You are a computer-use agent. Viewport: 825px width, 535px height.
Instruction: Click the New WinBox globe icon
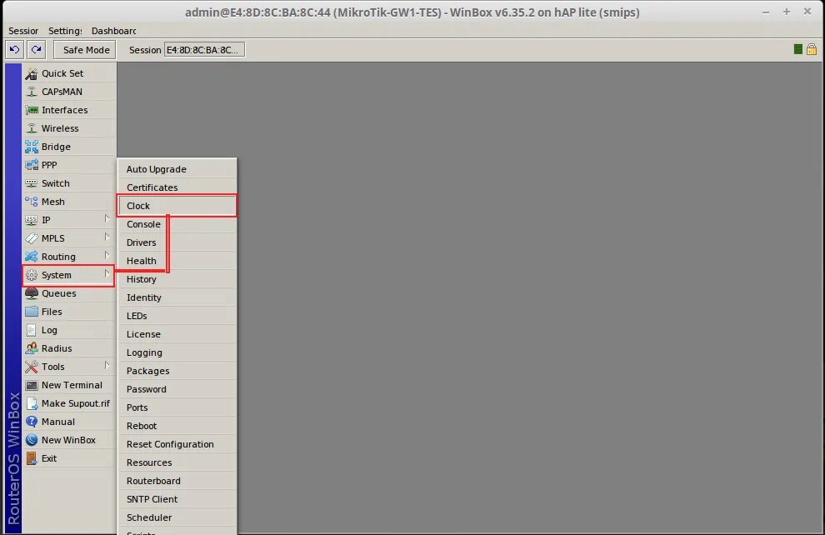coord(32,440)
